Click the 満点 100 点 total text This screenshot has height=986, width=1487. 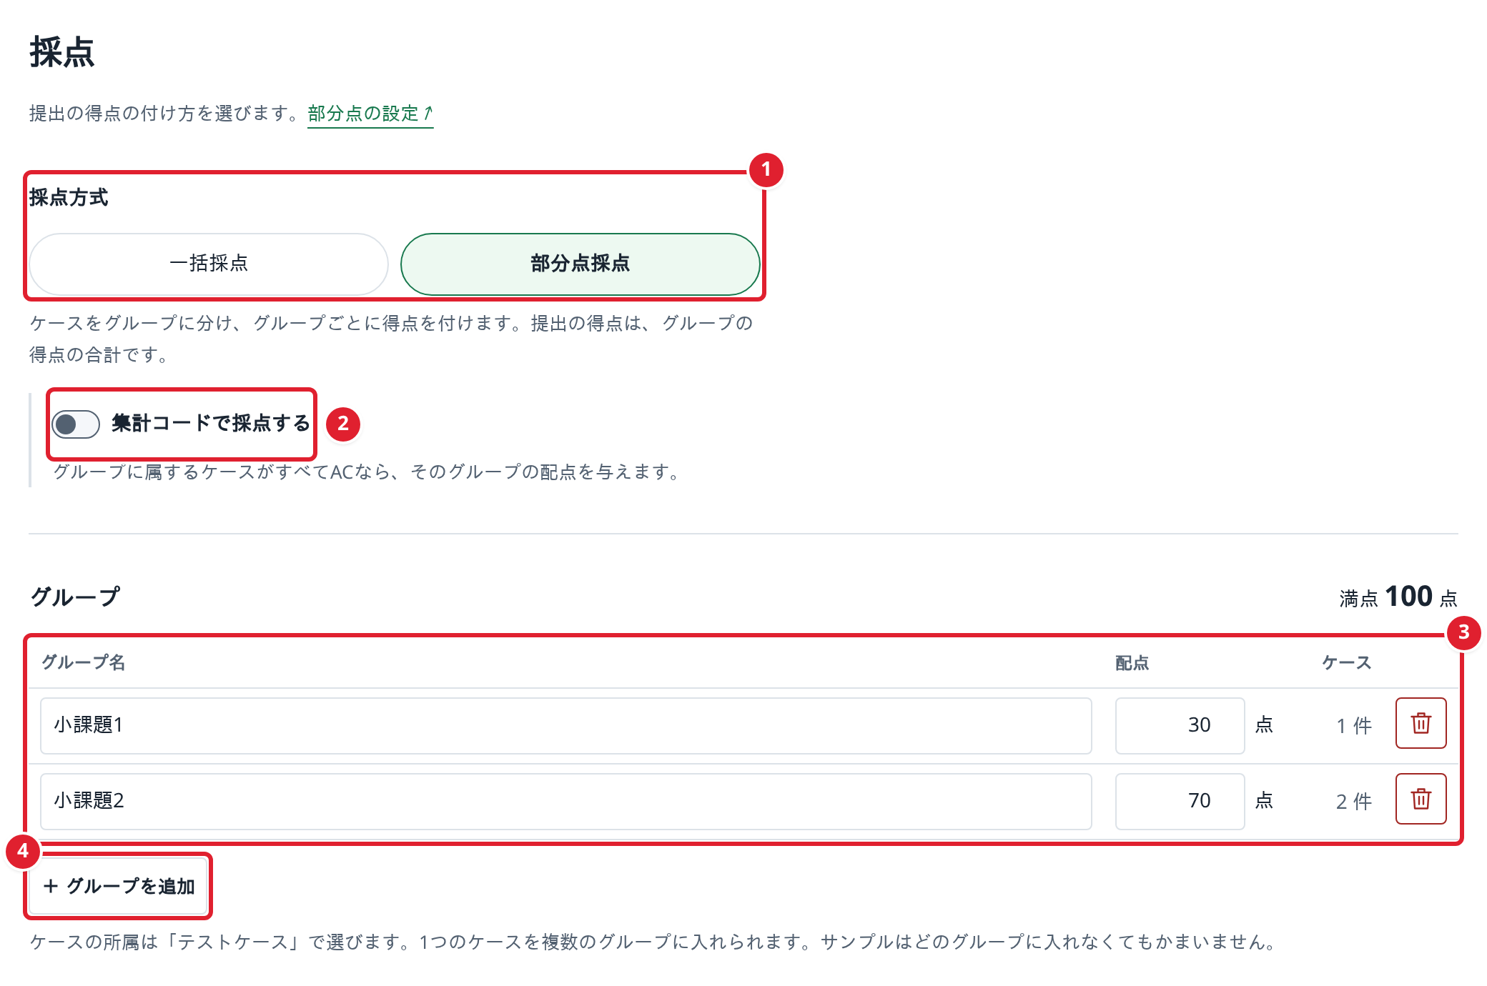click(x=1398, y=597)
